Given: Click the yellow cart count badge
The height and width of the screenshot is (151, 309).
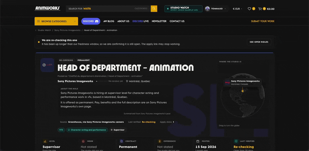Looking at the screenshot, I should click(x=264, y=9).
